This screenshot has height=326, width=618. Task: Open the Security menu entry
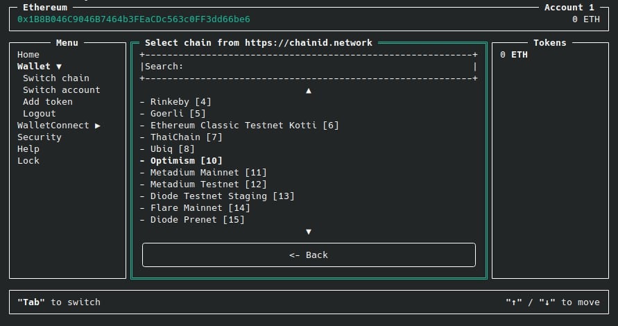(40, 137)
